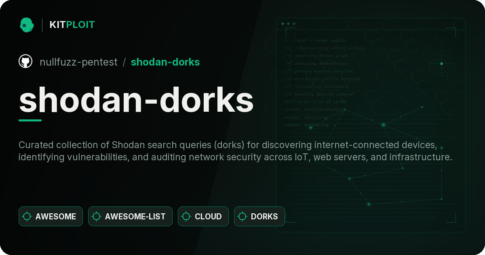The image size is (485, 255).
Task: Click the KITPLOIT brand text
Action: tap(72, 25)
